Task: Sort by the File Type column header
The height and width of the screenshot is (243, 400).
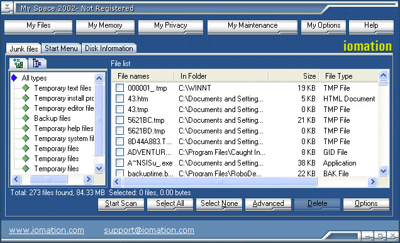Action: click(348, 76)
